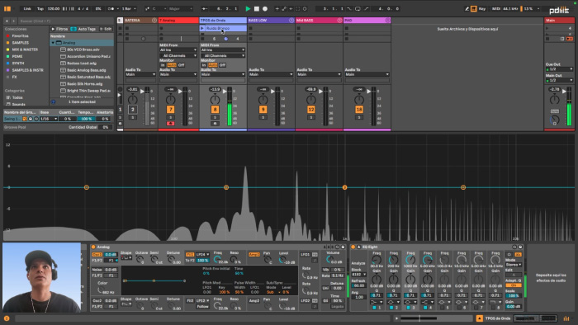Select 80s VCO Brass.adv preset
The width and height of the screenshot is (578, 325).
pyautogui.click(x=83, y=49)
